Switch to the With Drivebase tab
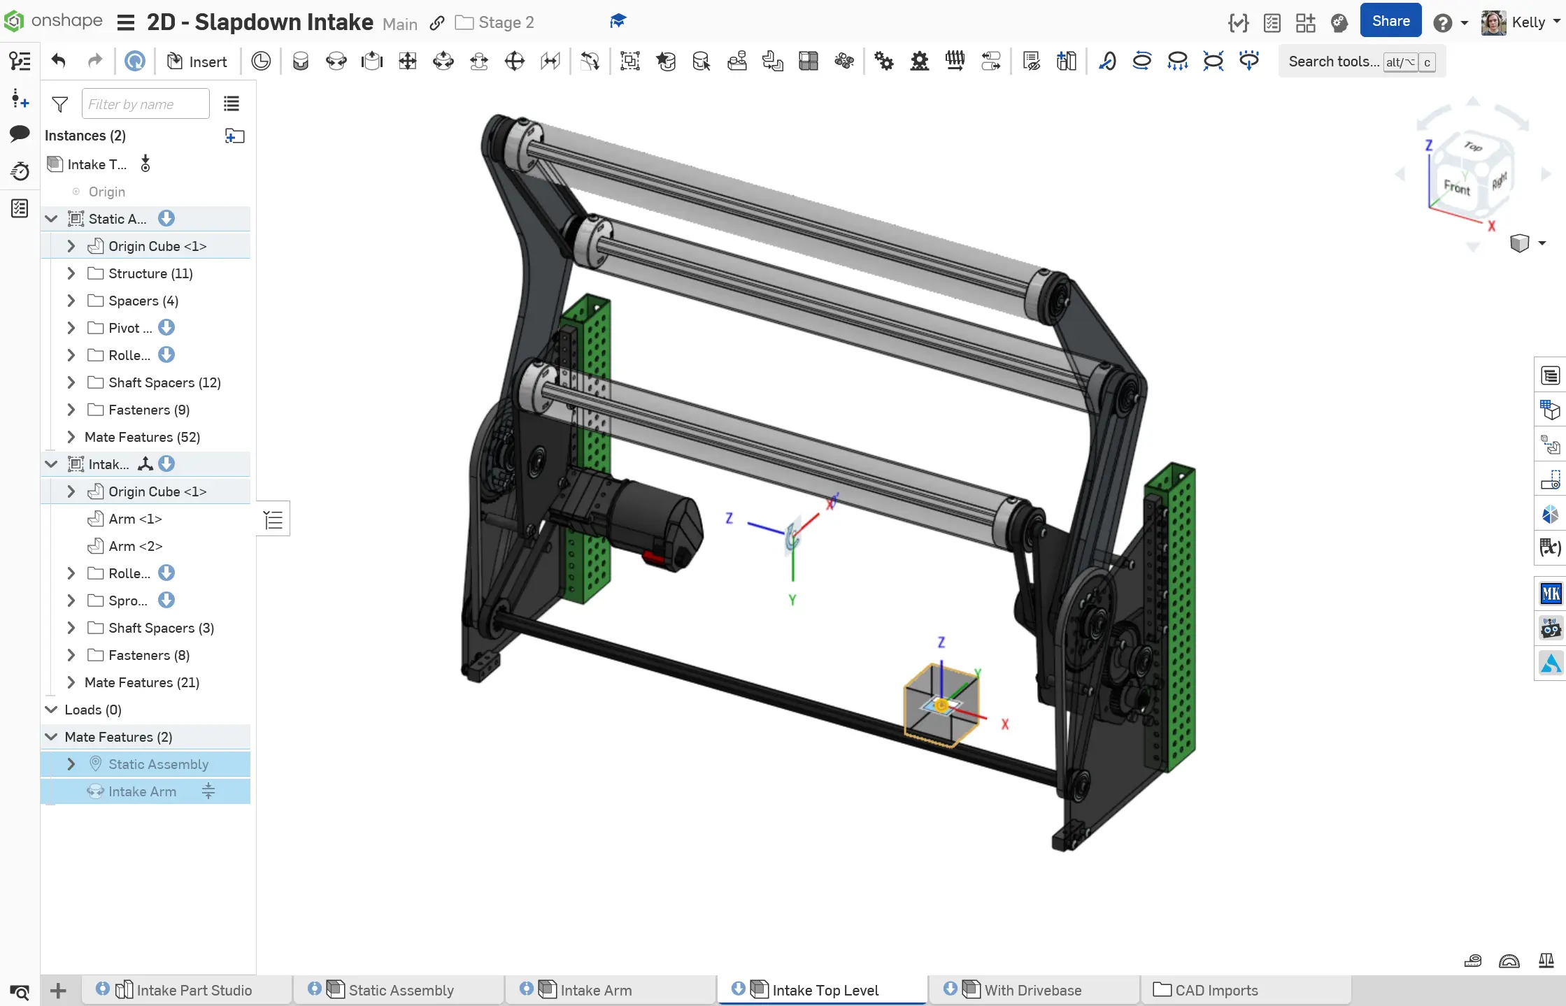Image resolution: width=1566 pixels, height=1006 pixels. [1032, 990]
